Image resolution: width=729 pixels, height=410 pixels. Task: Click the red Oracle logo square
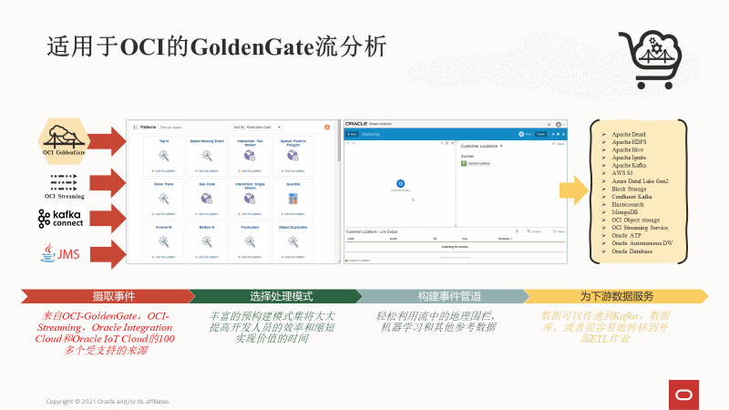coord(683,395)
